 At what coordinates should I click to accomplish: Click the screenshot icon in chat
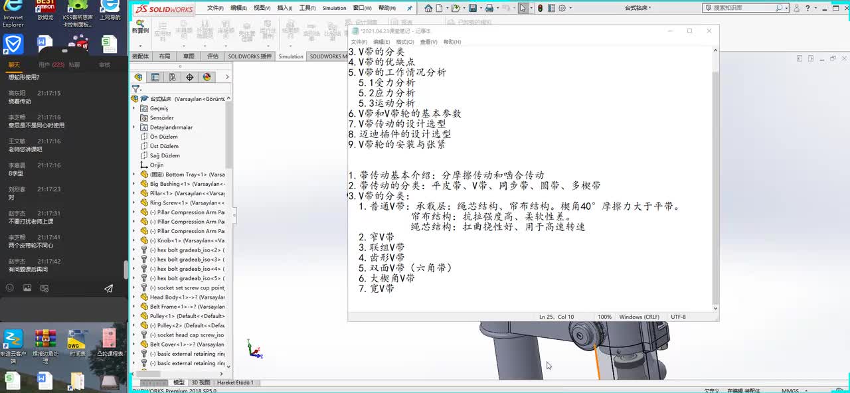pos(44,288)
